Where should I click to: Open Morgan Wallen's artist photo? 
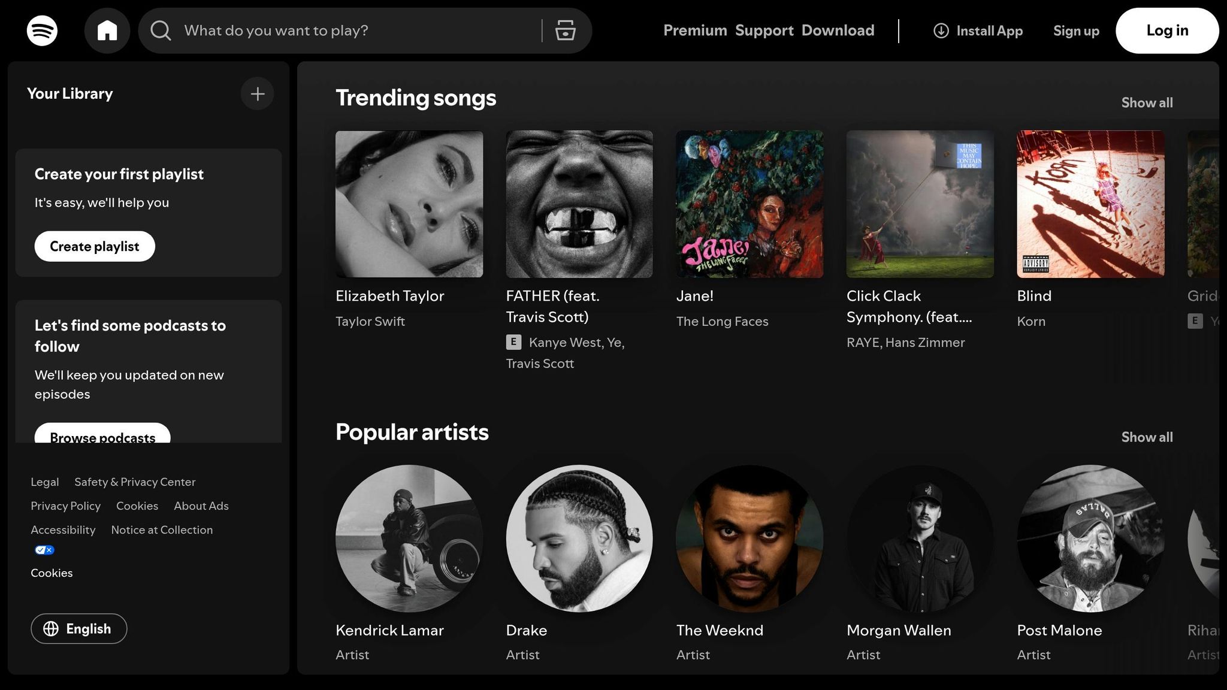[x=920, y=538]
